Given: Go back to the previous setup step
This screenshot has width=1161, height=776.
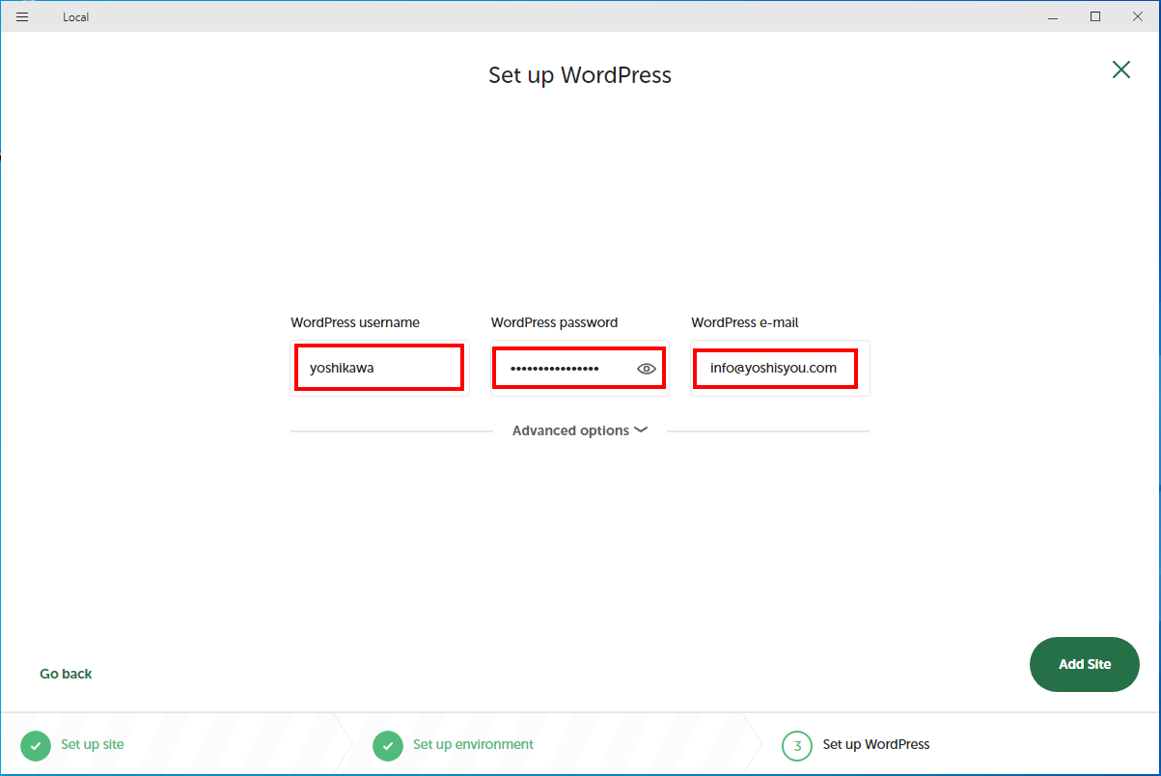Looking at the screenshot, I should point(66,674).
